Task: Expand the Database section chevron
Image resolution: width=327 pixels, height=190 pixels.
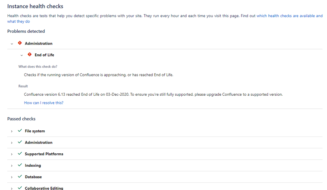Action: [x=12, y=177]
